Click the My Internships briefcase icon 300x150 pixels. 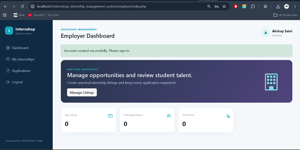click(8, 59)
